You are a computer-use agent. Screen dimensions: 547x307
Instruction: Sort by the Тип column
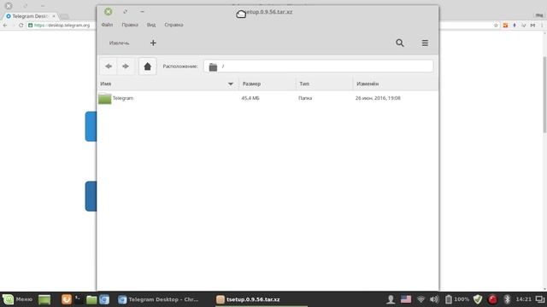[x=324, y=84]
